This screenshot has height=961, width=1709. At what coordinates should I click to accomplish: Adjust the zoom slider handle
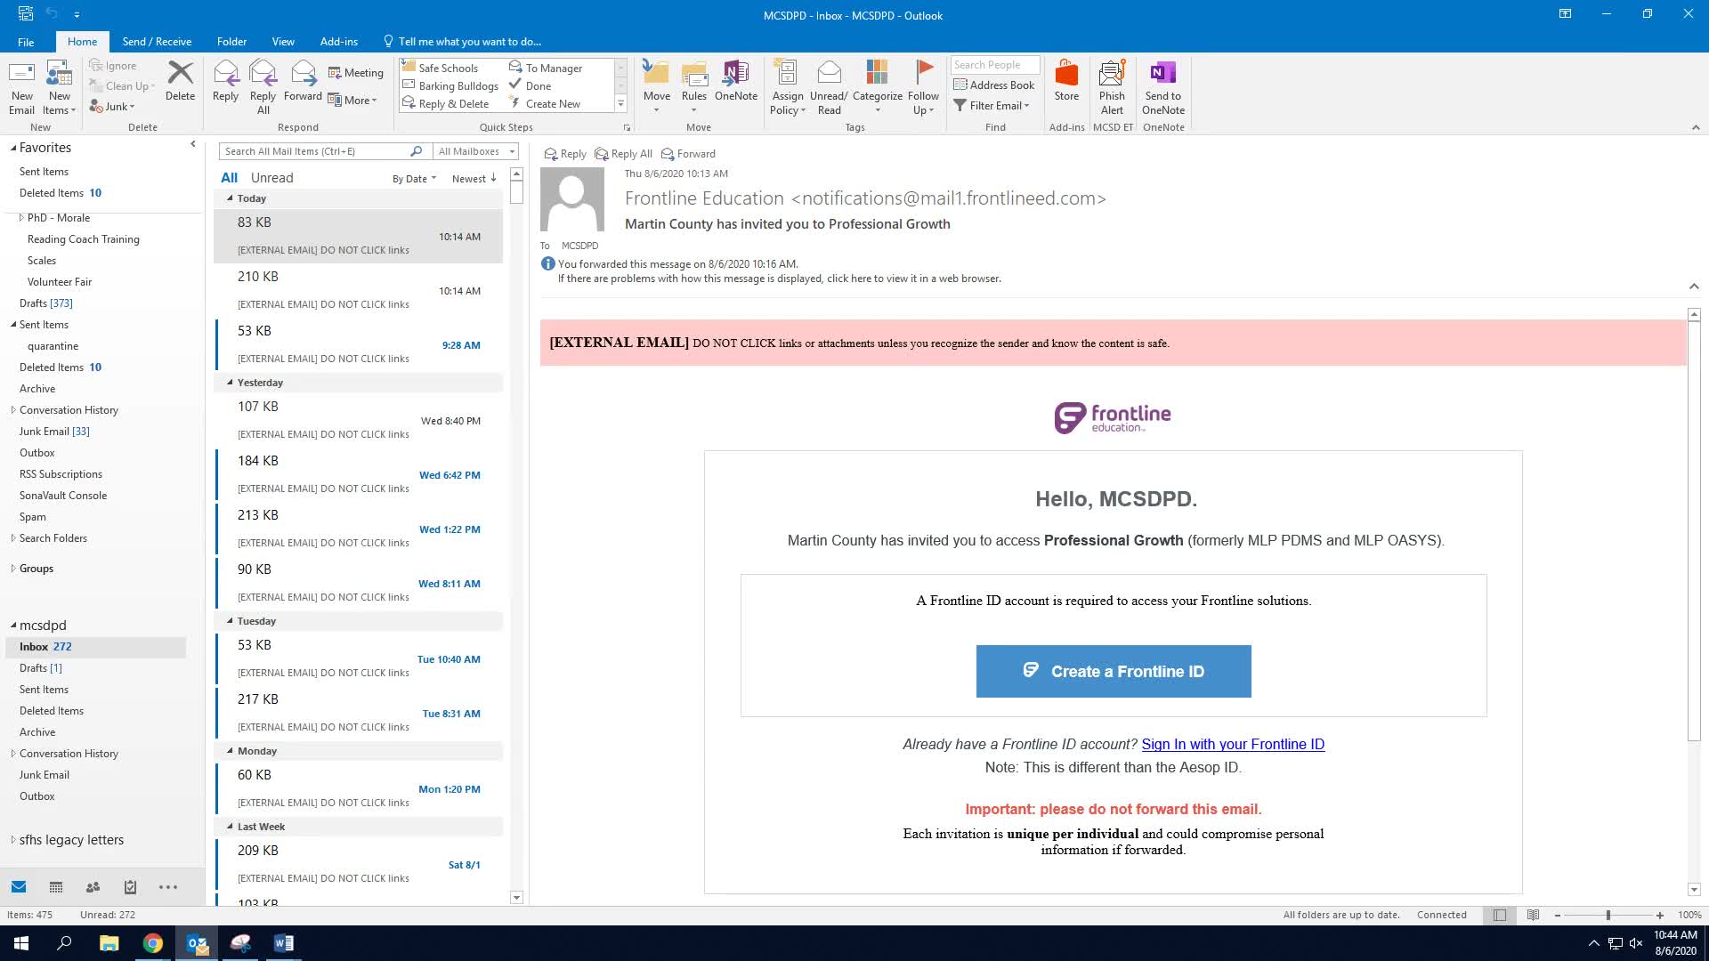1608,915
